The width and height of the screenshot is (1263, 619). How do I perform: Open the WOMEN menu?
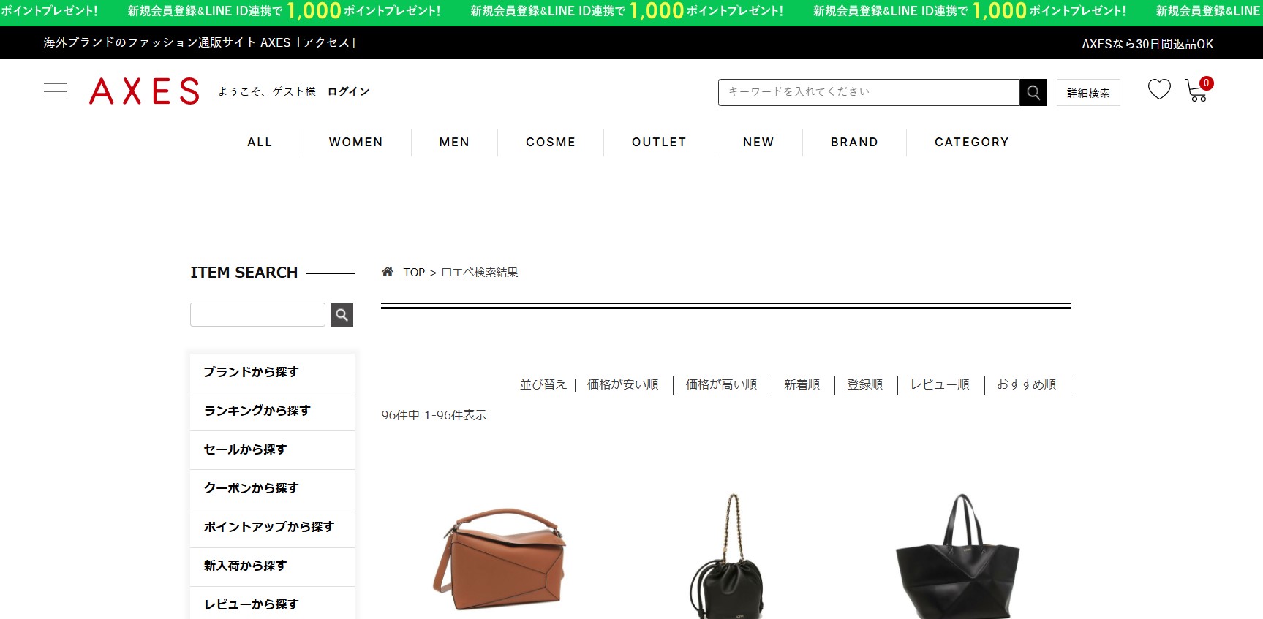click(355, 142)
